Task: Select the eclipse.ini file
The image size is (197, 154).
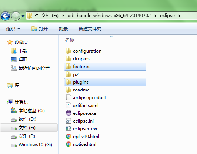Action: (x=83, y=121)
